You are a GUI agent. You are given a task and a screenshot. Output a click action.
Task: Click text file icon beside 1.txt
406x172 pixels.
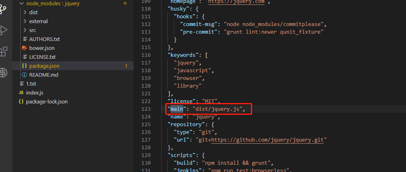[x=22, y=84]
